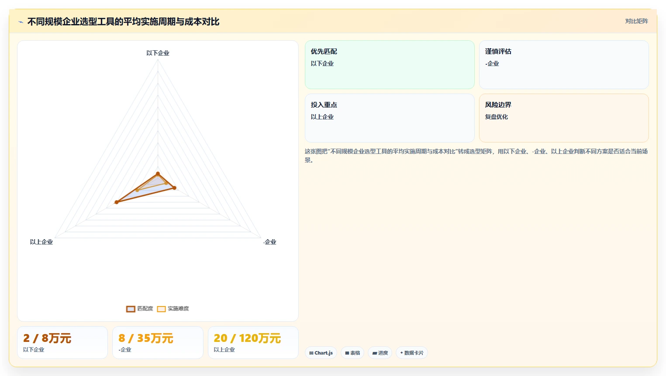This screenshot has width=666, height=376.
Task: Click the 表格 tag
Action: [x=352, y=353]
